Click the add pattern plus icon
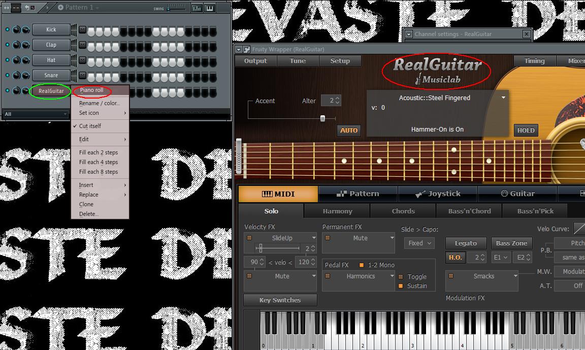The height and width of the screenshot is (350, 585). click(x=60, y=7)
